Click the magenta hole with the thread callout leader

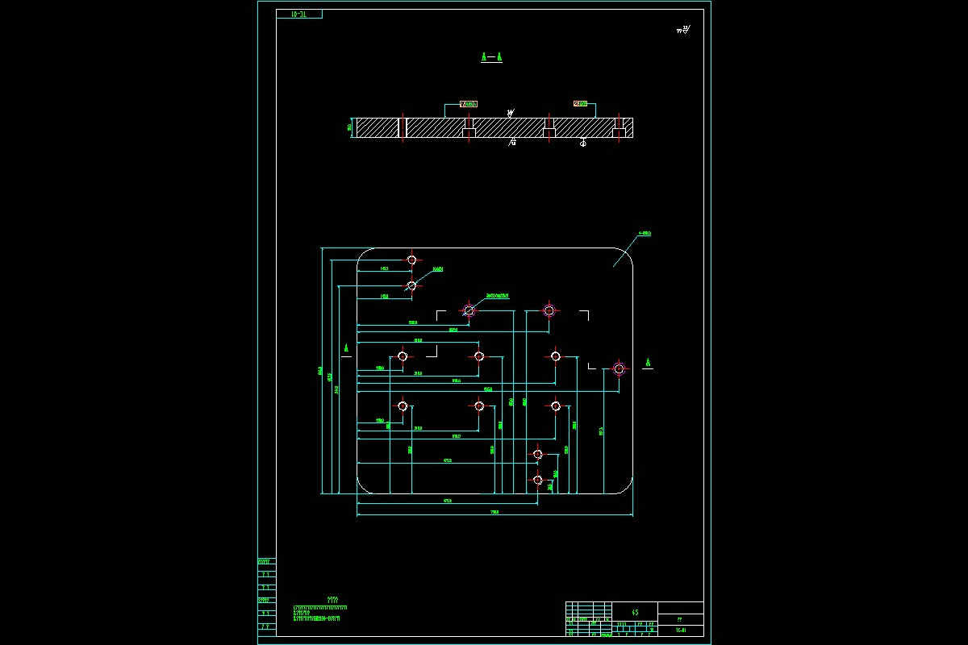click(x=469, y=310)
